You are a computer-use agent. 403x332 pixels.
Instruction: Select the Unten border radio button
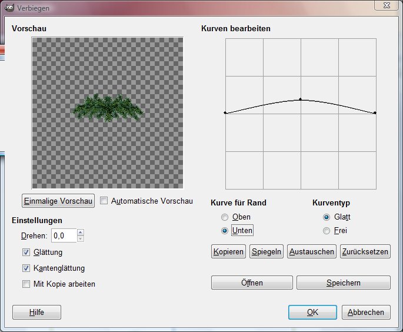[x=225, y=231]
